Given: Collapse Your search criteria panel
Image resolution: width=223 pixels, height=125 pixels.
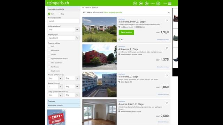Looking at the screenshot, I should pyautogui.click(x=64, y=9).
